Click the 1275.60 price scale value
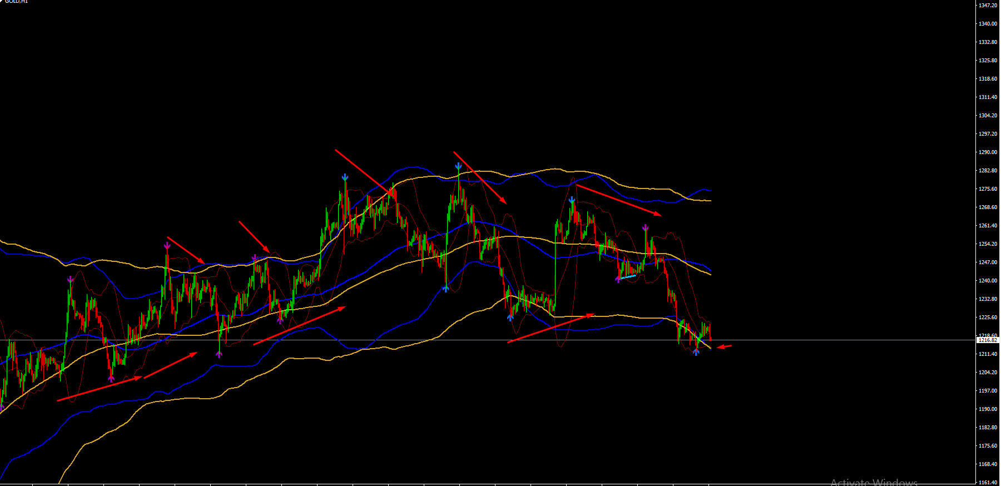The height and width of the screenshot is (486, 1001). click(988, 189)
